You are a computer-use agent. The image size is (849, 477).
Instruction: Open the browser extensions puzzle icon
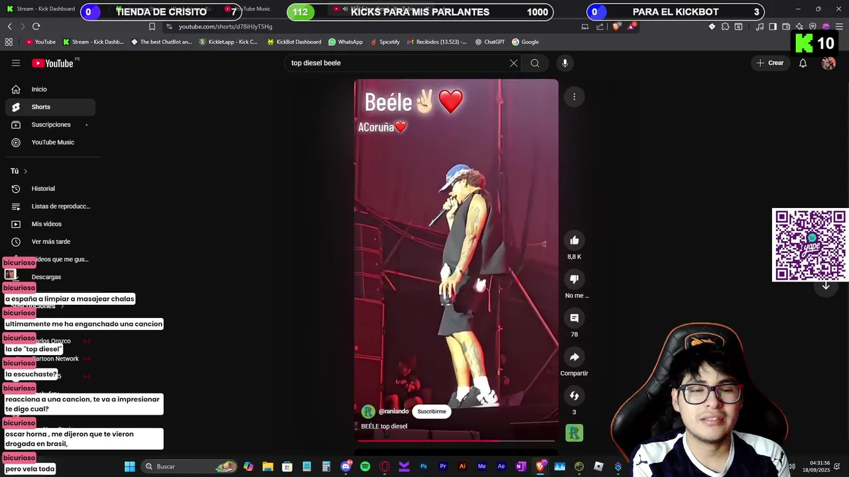[725, 26]
